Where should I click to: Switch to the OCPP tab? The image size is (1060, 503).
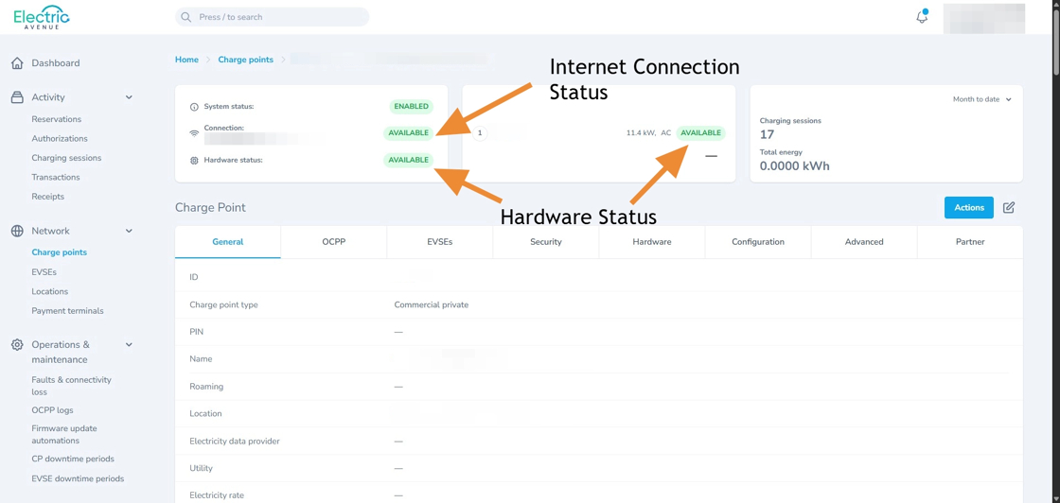[x=333, y=242]
